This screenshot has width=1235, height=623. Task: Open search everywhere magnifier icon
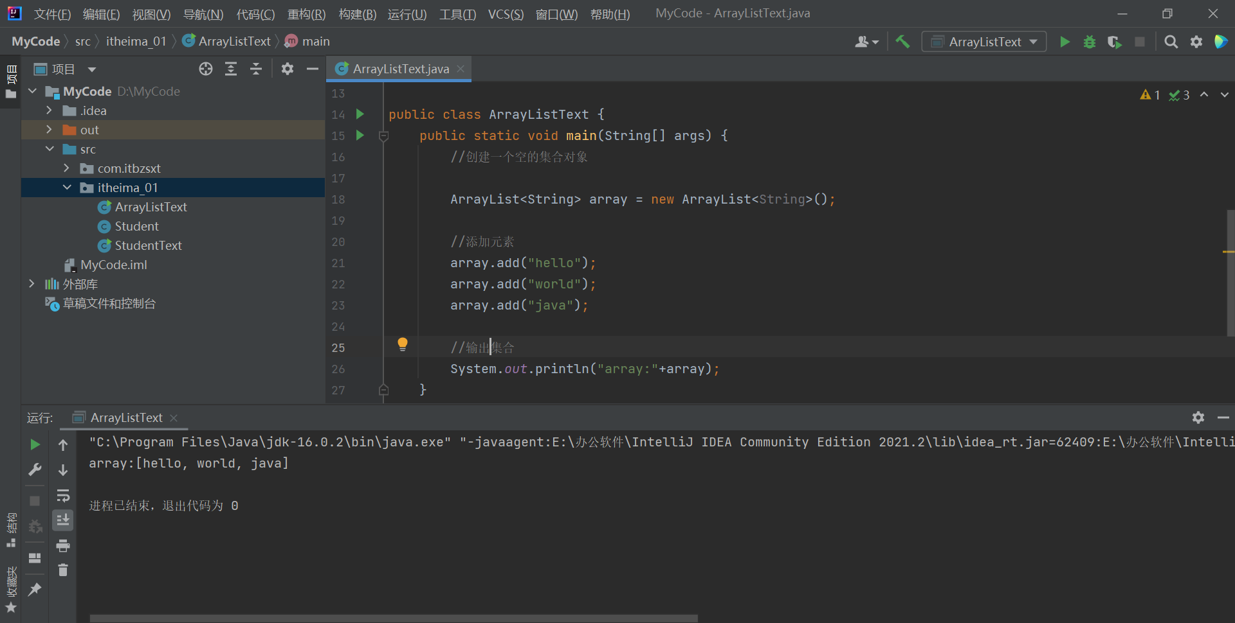1171,42
